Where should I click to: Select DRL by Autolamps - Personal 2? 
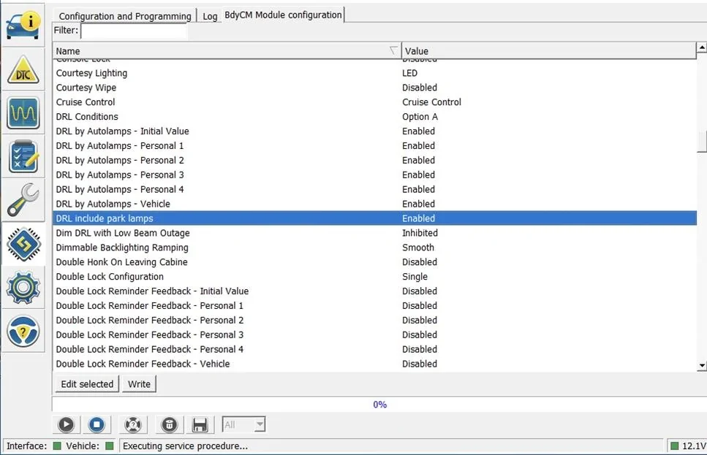pos(374,161)
